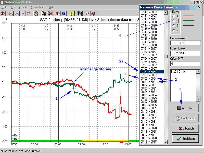
Task: Click the Rückgängig button
Action: [x=185, y=118]
